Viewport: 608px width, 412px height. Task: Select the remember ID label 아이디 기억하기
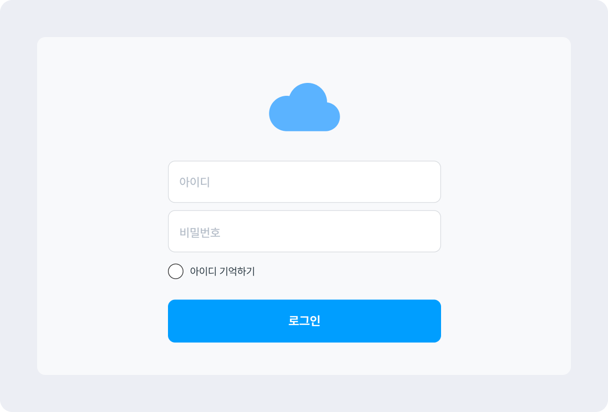coord(222,271)
